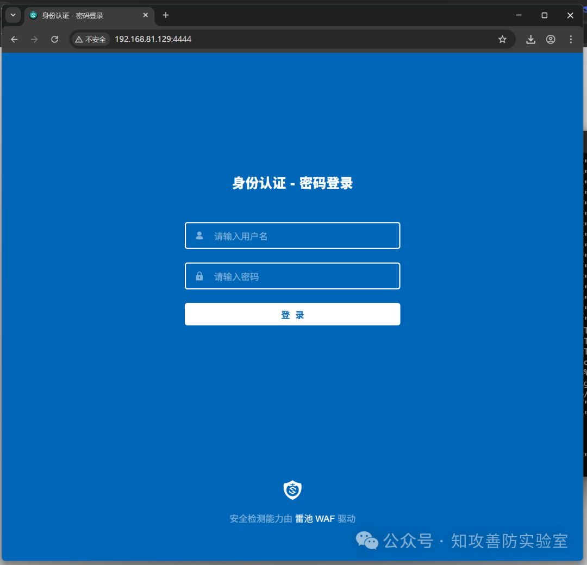Click the password input field
This screenshot has width=587, height=565.
pos(292,276)
